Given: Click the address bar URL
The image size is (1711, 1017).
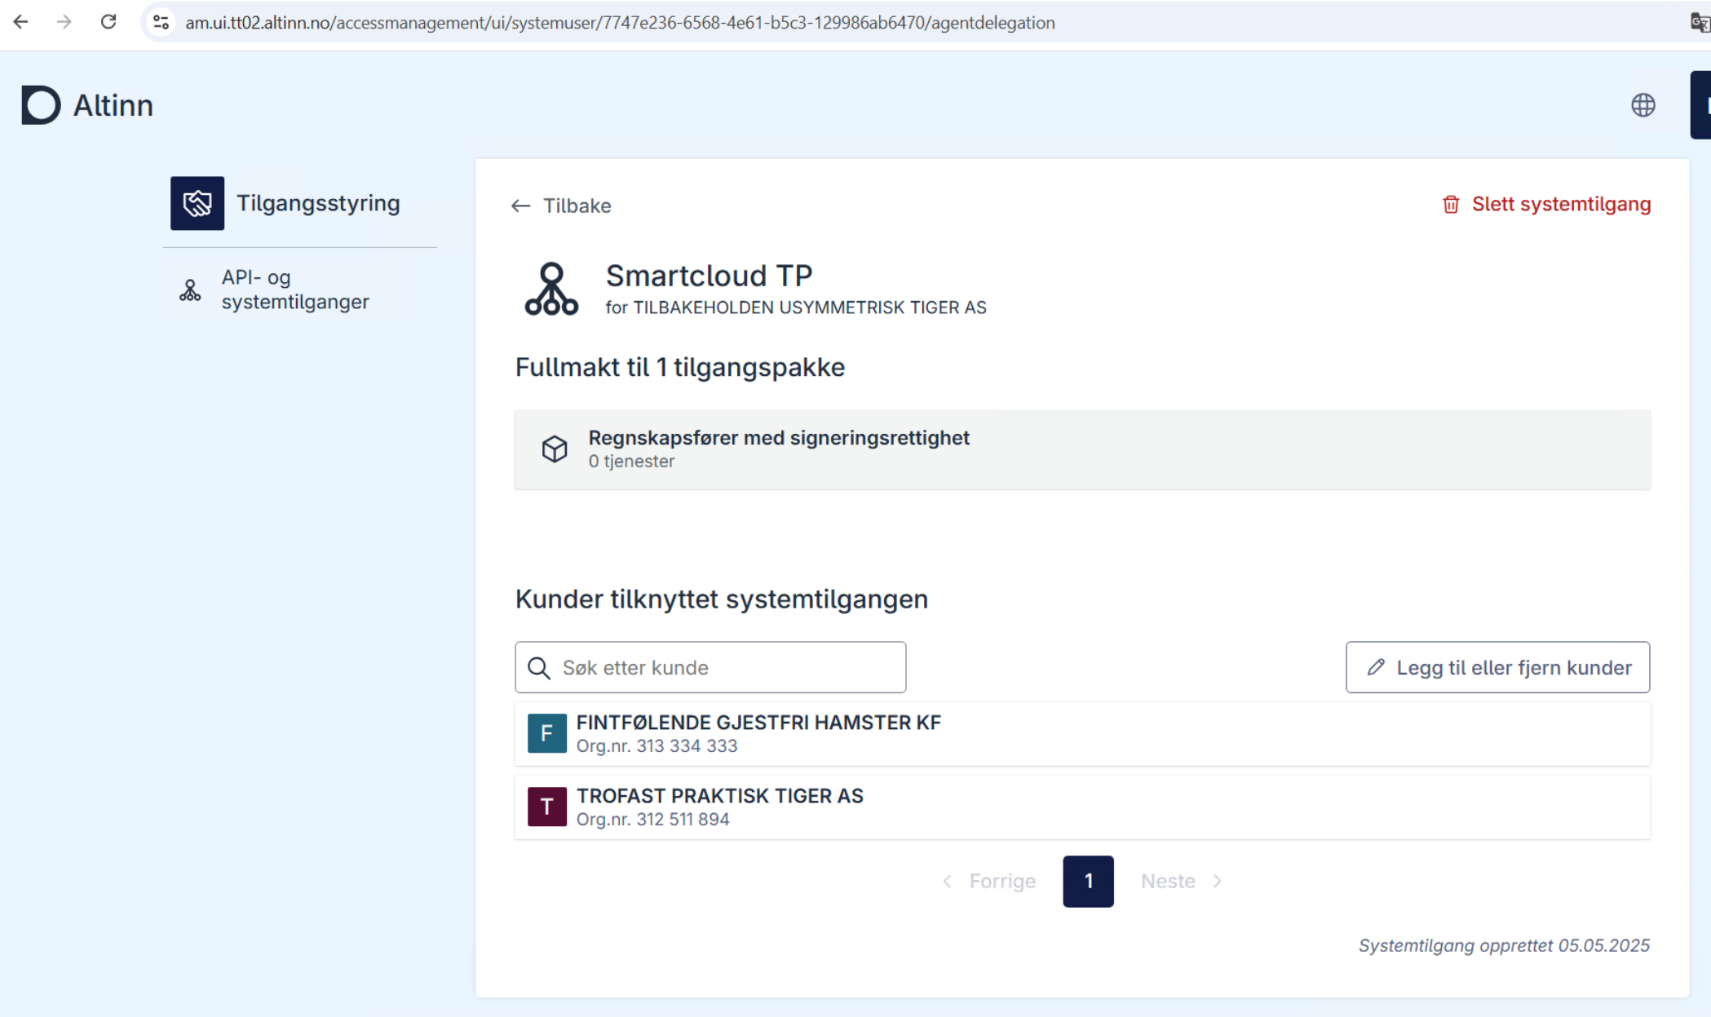Looking at the screenshot, I should (620, 23).
